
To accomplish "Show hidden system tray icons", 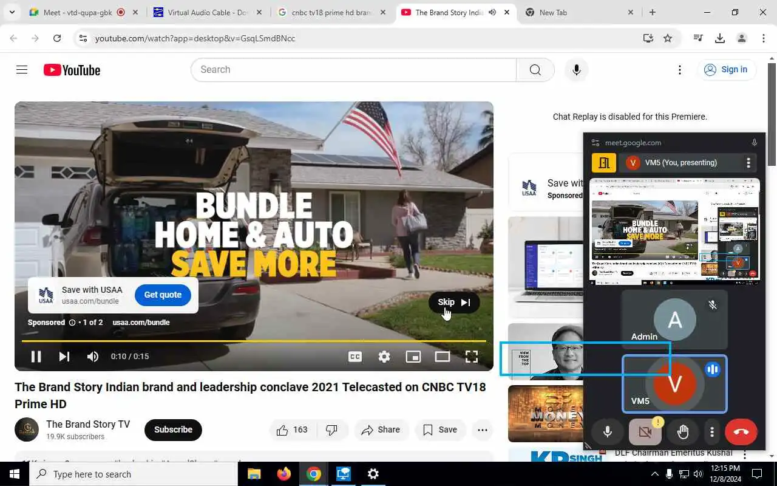I will [654, 474].
